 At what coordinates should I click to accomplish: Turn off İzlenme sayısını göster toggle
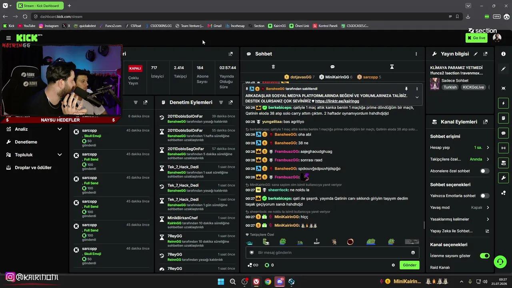[484, 256]
